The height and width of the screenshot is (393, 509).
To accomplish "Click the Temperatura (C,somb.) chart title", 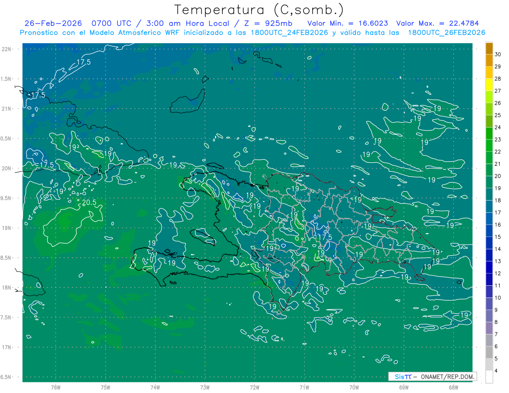I will tap(259, 9).
